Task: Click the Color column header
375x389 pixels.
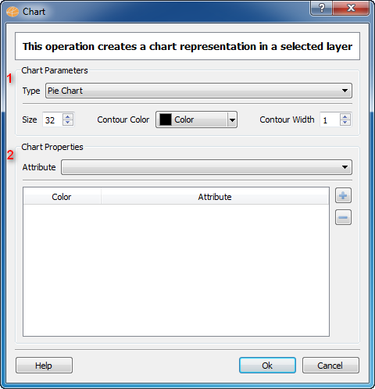Action: coord(62,197)
